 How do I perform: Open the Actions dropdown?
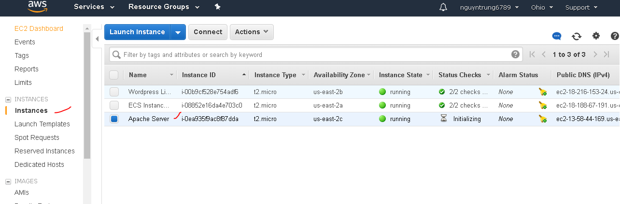tap(252, 32)
